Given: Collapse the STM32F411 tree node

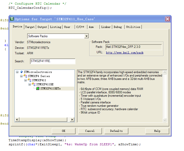Looking at the screenshot, I should pyautogui.click(x=25, y=80).
